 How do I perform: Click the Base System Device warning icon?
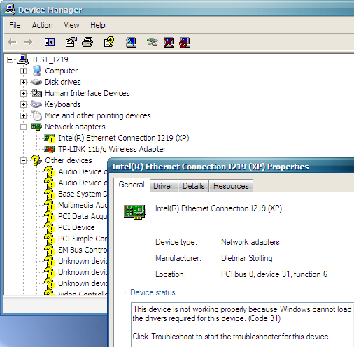[x=50, y=194]
